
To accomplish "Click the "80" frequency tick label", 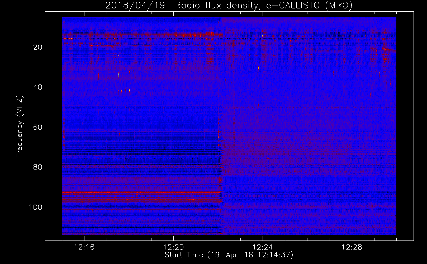I will [38, 167].
